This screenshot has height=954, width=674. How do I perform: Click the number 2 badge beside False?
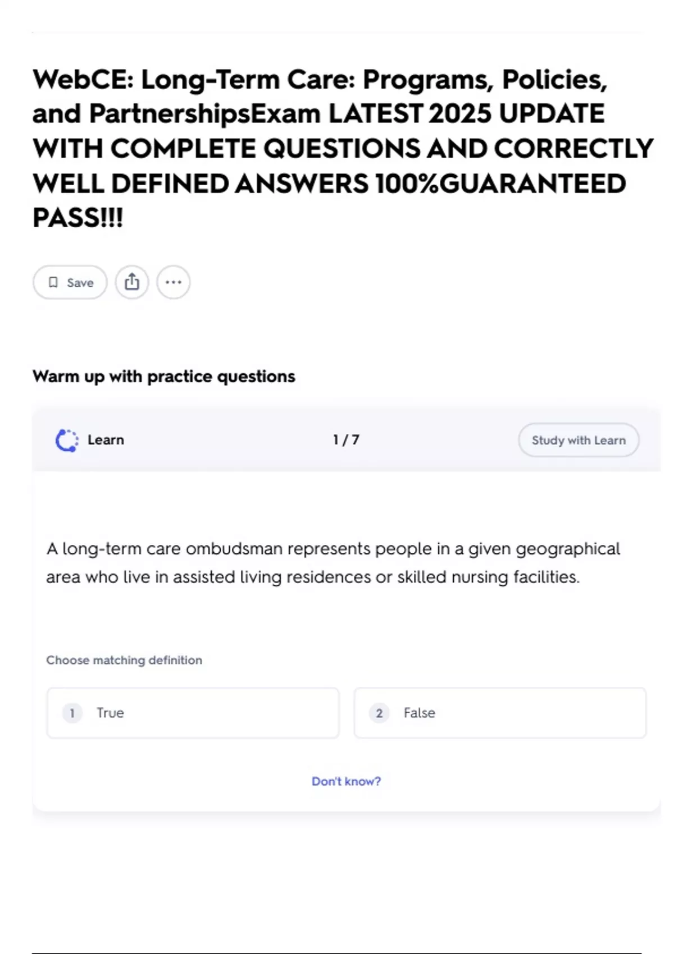coord(379,713)
